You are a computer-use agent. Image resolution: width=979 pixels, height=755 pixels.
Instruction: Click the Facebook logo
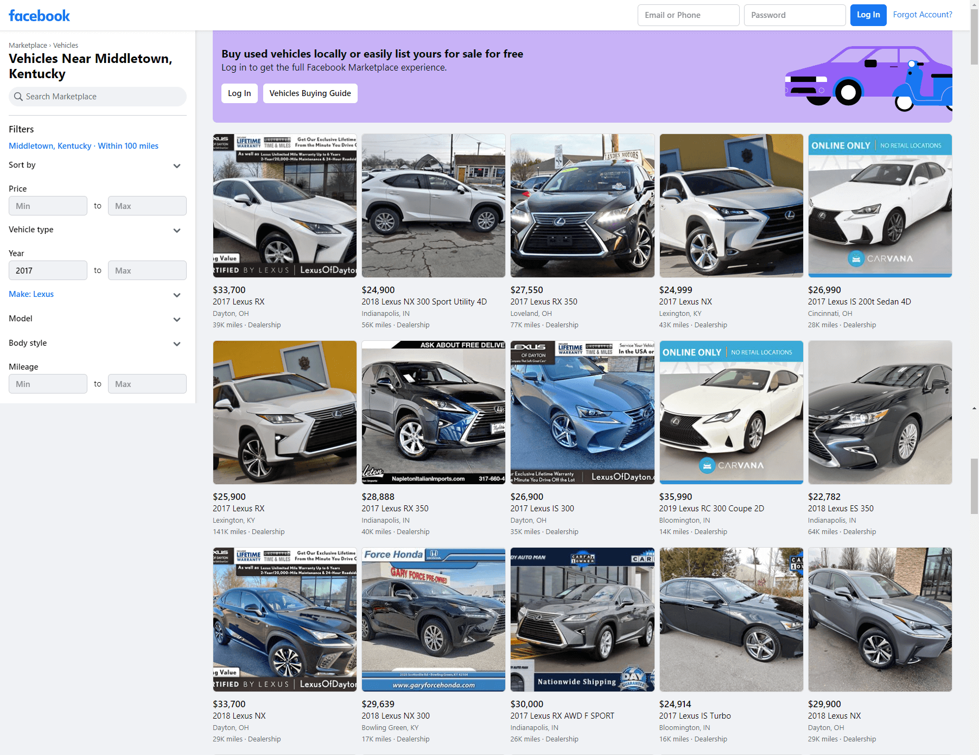39,16
